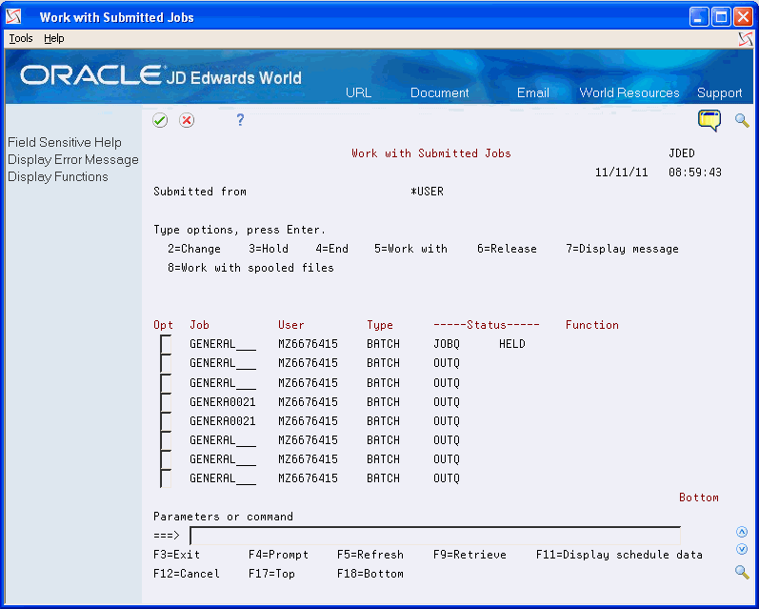Click F11=Display schedule data
The height and width of the screenshot is (609, 759).
(619, 555)
